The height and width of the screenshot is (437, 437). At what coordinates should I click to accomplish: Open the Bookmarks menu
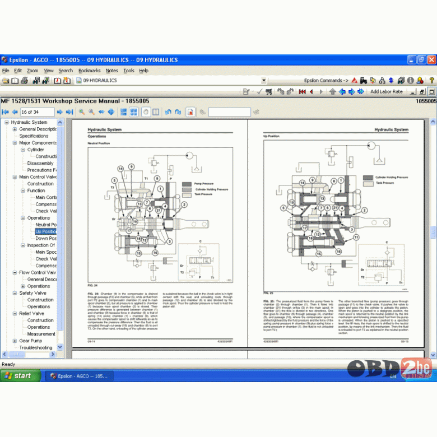(x=89, y=71)
